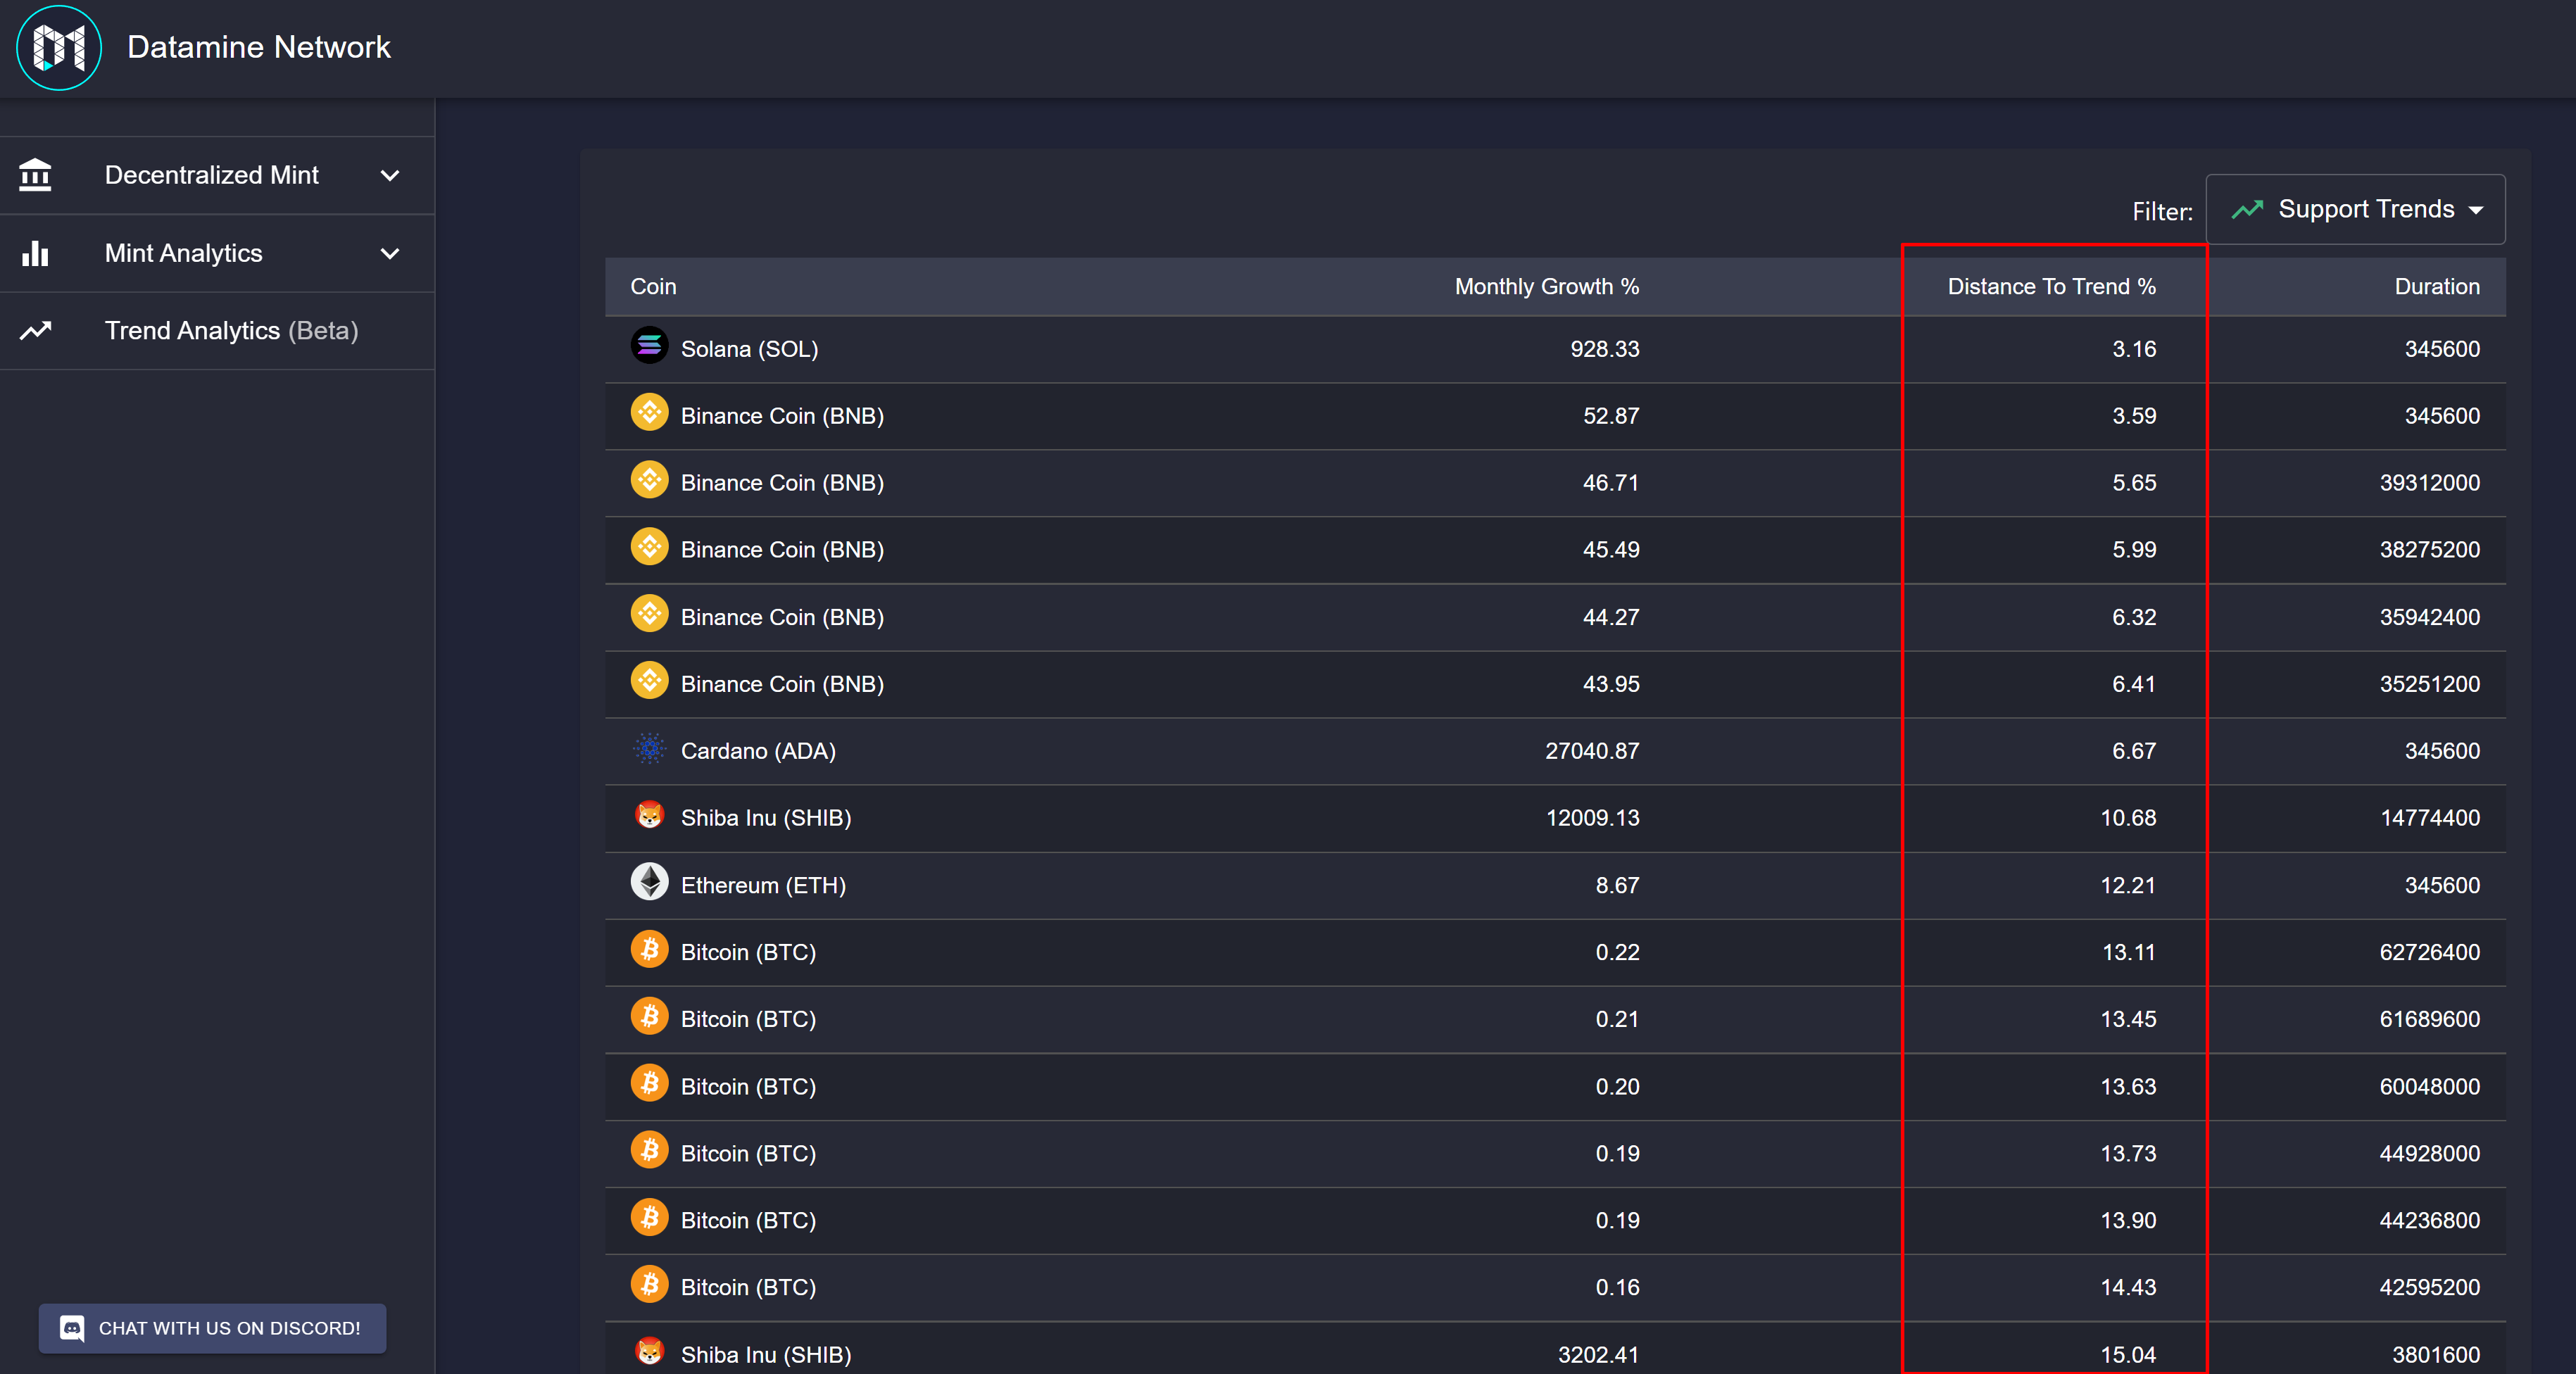
Task: Click Shiba Inu icon in 3202.41 row
Action: click(649, 1351)
